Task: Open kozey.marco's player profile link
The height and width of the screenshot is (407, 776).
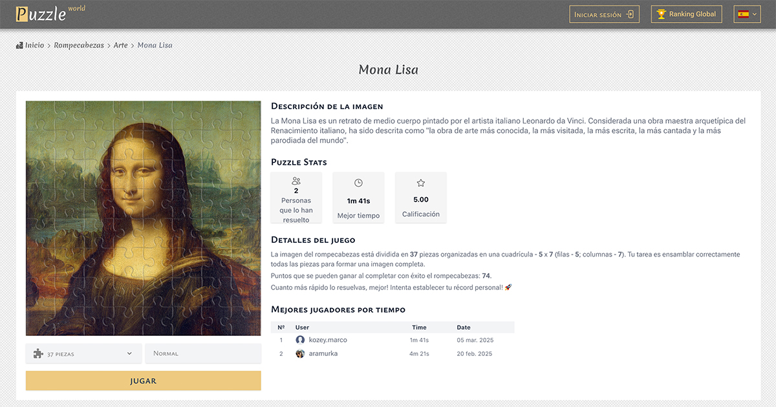Action: tap(327, 339)
